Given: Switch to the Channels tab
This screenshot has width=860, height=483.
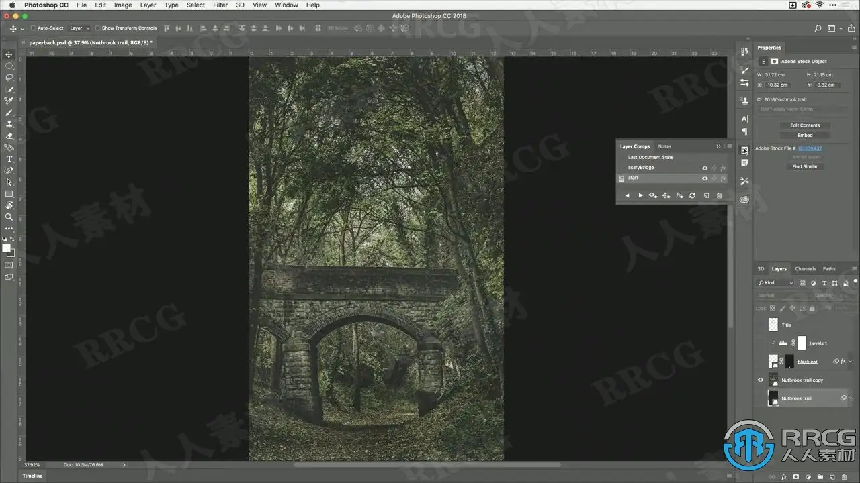Looking at the screenshot, I should [x=805, y=269].
